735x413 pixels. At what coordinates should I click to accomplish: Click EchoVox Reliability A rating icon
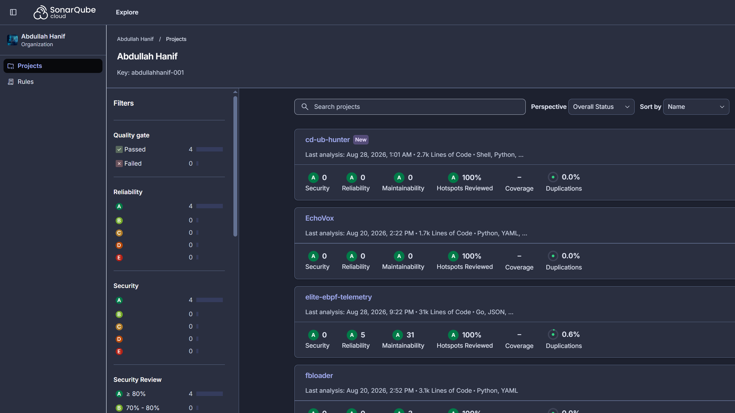tap(351, 256)
